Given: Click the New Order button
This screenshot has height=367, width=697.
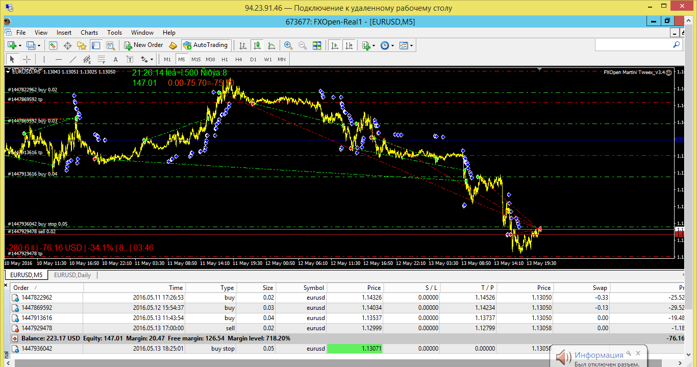Looking at the screenshot, I should pos(143,45).
